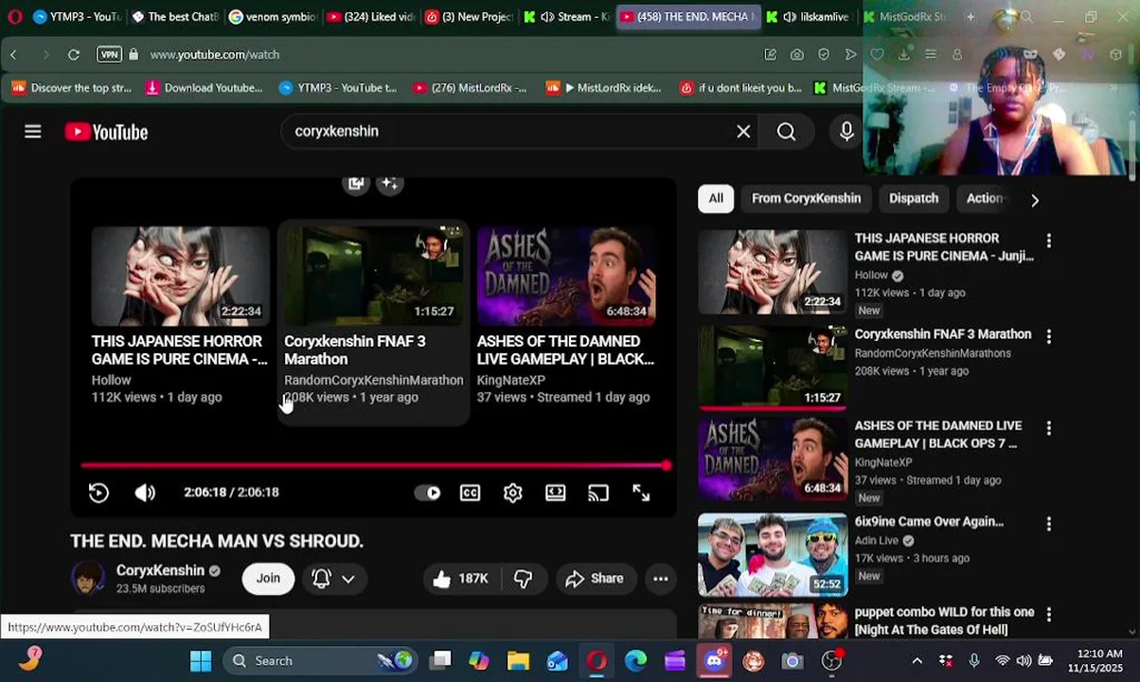Go back in browser history
This screenshot has height=682, width=1140.
coord(14,55)
